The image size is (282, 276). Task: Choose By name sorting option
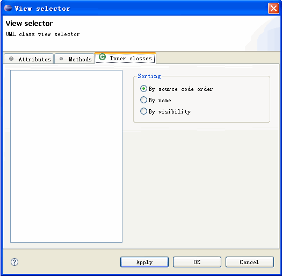point(143,100)
